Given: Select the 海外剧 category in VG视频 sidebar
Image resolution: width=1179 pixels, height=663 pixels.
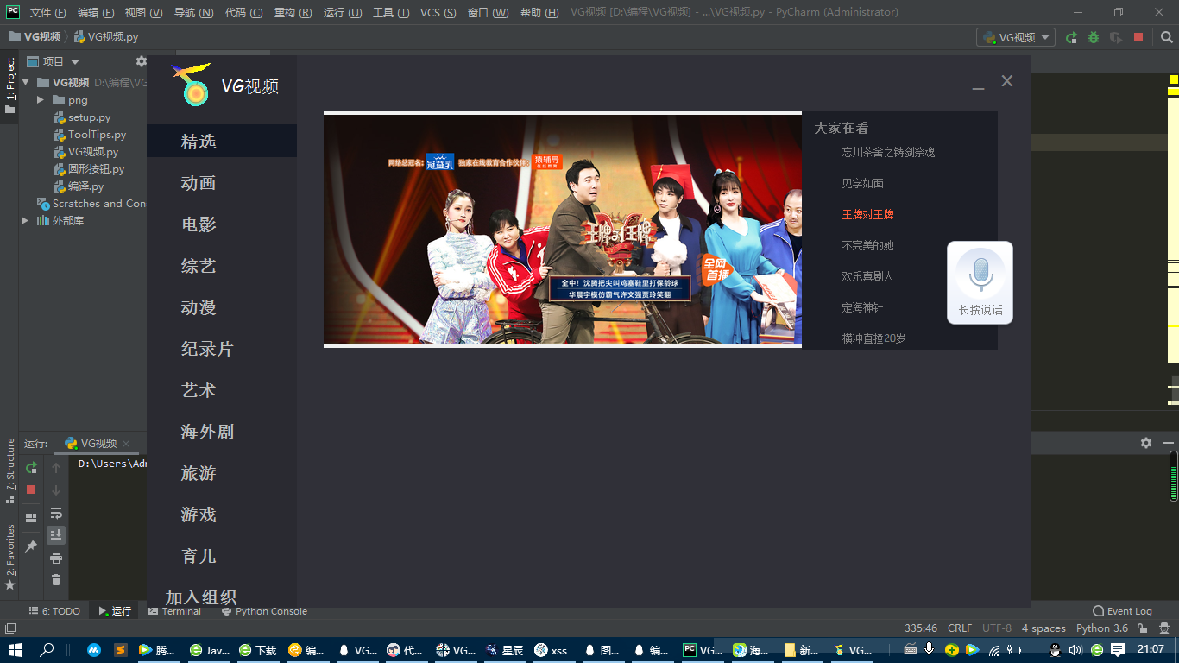Looking at the screenshot, I should coord(207,432).
